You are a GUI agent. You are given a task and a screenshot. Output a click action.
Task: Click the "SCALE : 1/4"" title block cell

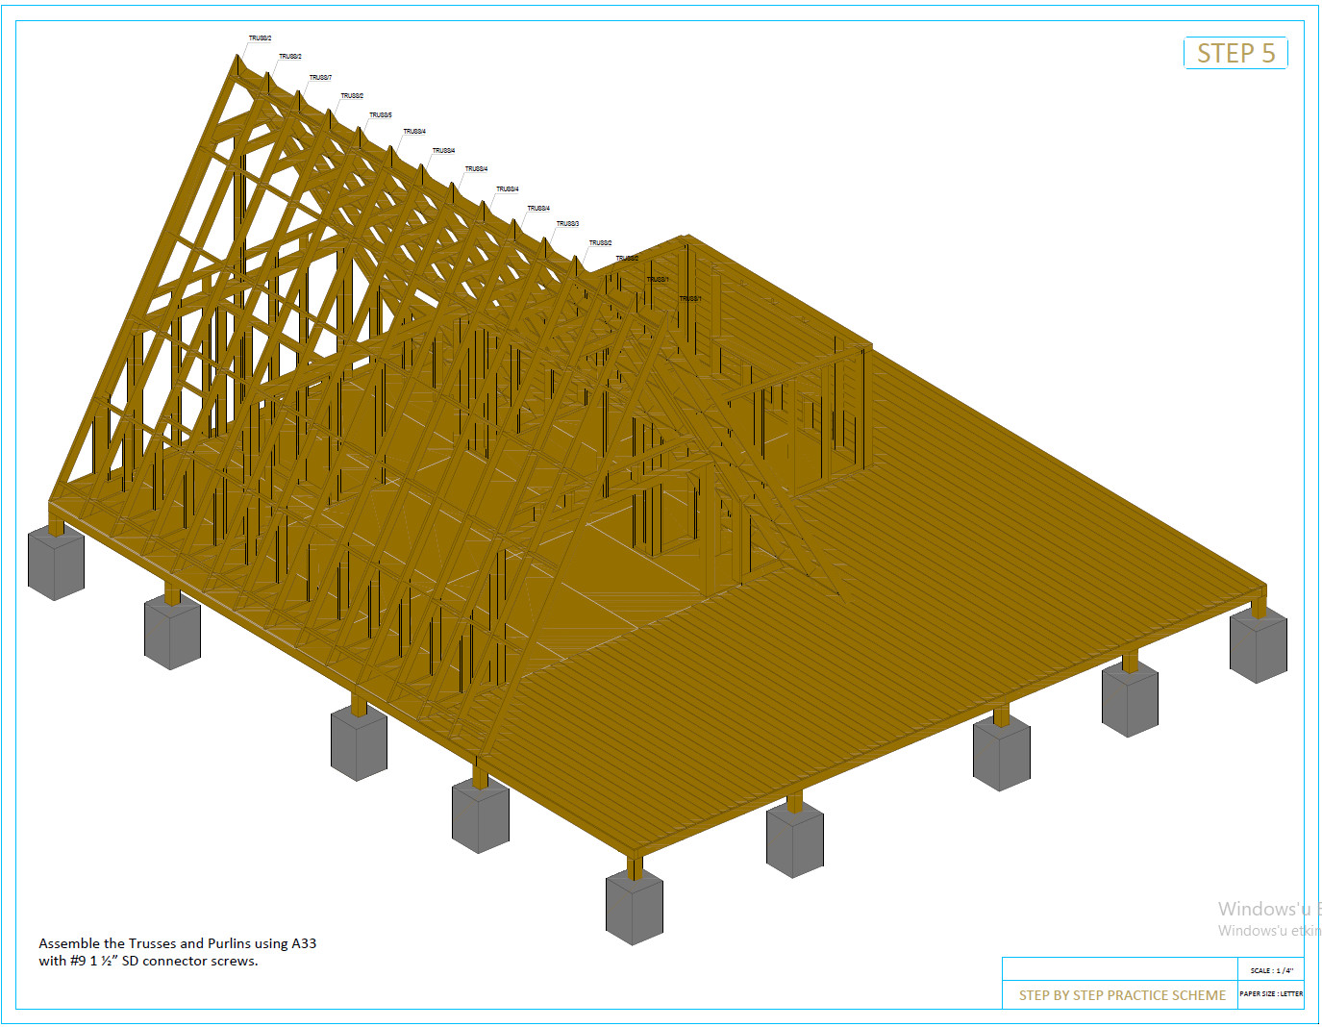(x=1271, y=970)
